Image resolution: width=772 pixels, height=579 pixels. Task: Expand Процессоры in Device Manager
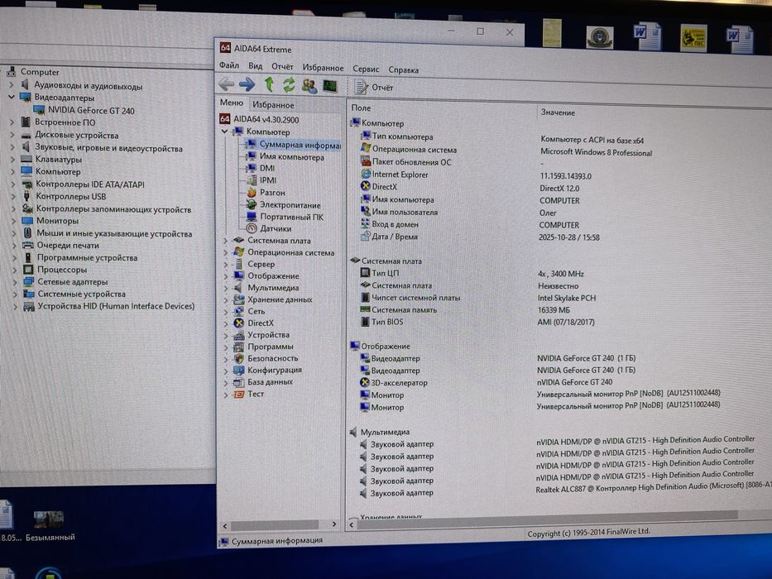(x=14, y=270)
